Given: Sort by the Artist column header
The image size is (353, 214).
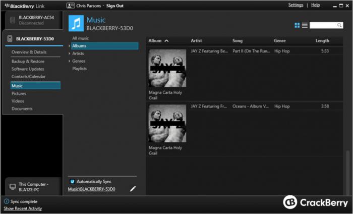Looking at the screenshot, I should 196,41.
